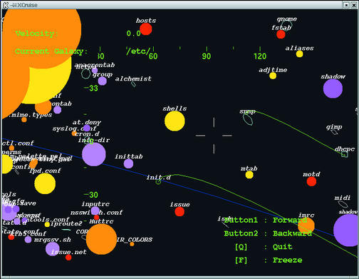The width and height of the screenshot is (359, 279).
Task: Select the red motd planet
Action: (311, 181)
